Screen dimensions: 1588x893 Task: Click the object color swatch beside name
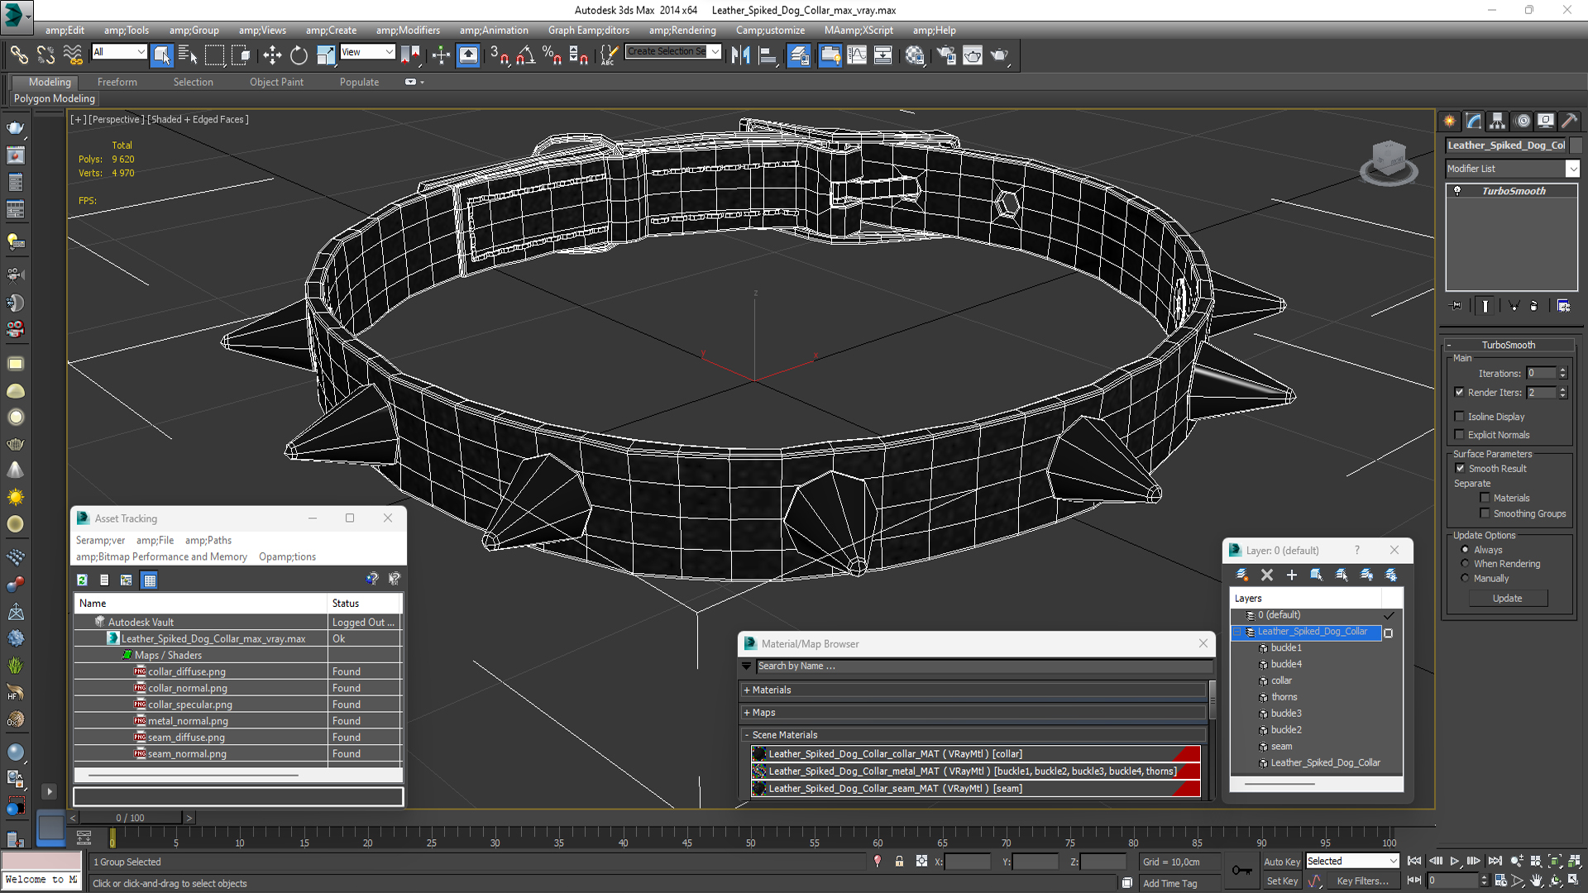coord(1576,146)
